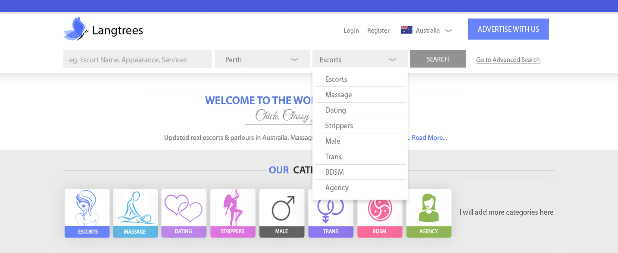The width and height of the screenshot is (618, 253).
Task: Focus the escort name search field
Action: pos(137,59)
